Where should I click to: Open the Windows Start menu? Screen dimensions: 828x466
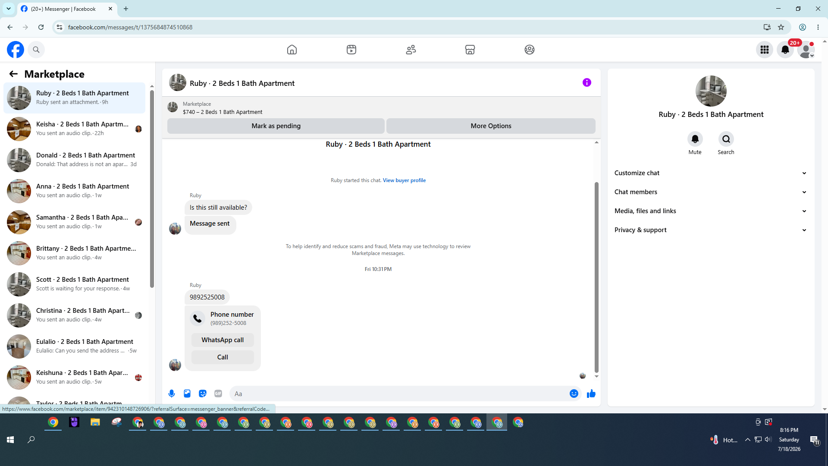[10, 440]
